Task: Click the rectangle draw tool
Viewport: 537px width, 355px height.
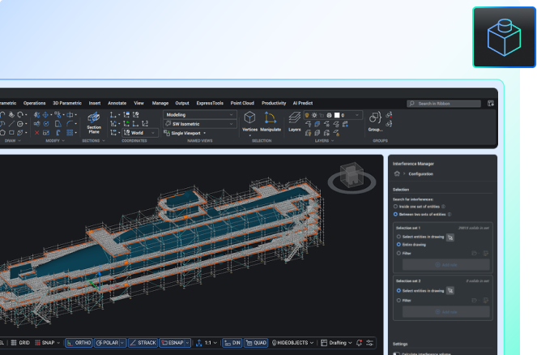Action: pos(11,133)
